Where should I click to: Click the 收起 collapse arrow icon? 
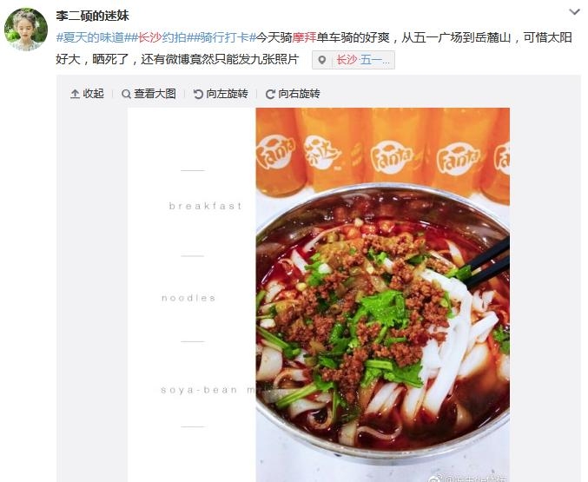pyautogui.click(x=75, y=94)
